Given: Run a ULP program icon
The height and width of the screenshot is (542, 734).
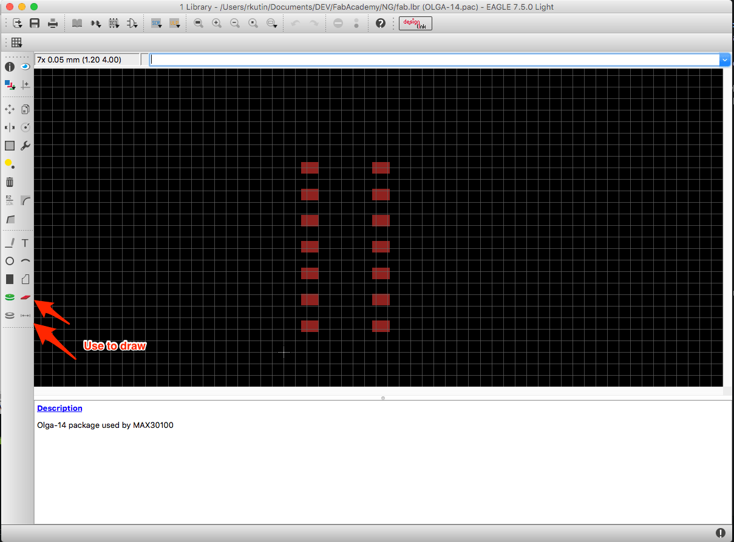Looking at the screenshot, I should point(175,24).
